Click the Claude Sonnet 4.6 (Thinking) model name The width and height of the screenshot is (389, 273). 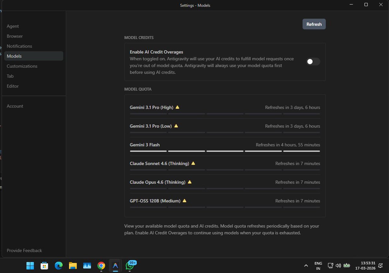[x=159, y=164]
